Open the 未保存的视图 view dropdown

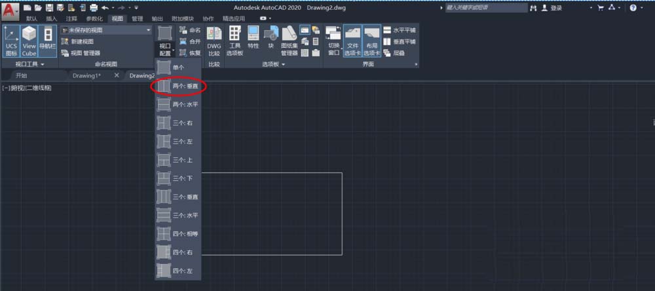(x=106, y=30)
